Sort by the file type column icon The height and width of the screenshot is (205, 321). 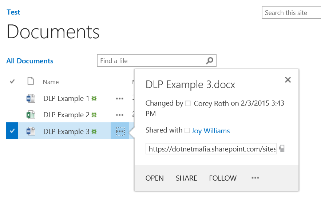tap(31, 81)
